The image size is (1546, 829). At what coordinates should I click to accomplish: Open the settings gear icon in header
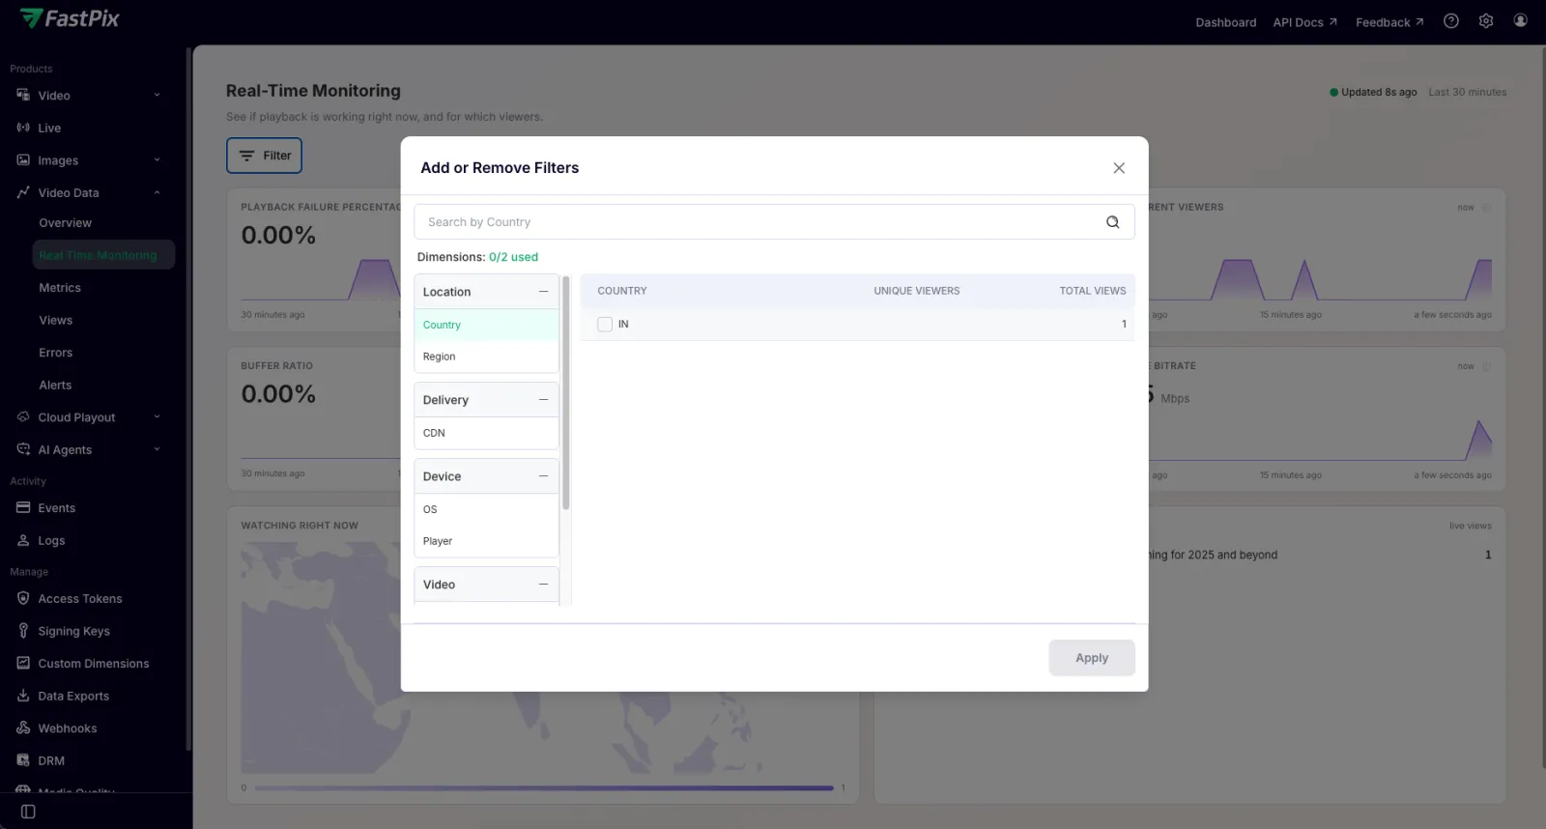pyautogui.click(x=1486, y=21)
